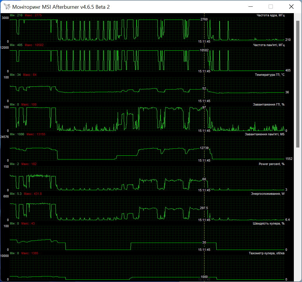Click the 12000 axis label on memory clock graph
The image size is (302, 282).
5,48
